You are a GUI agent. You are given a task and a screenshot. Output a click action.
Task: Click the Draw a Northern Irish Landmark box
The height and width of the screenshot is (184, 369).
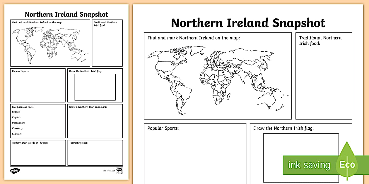95,123
